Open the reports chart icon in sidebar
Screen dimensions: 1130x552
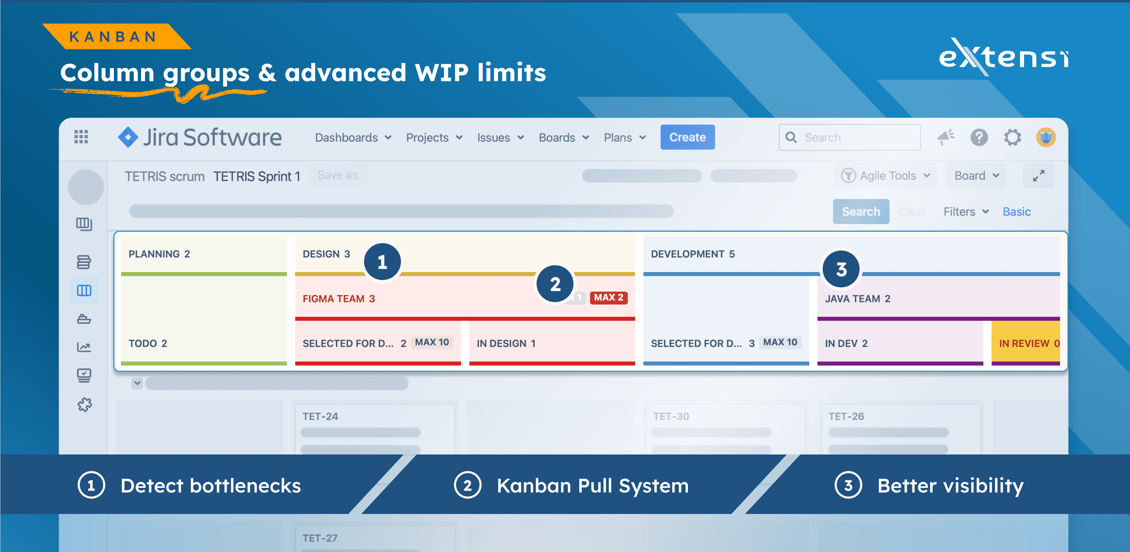point(84,347)
